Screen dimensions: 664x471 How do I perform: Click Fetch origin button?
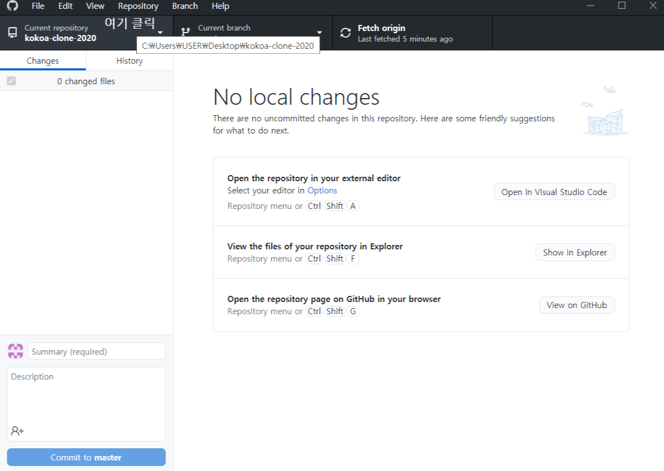[x=413, y=33]
